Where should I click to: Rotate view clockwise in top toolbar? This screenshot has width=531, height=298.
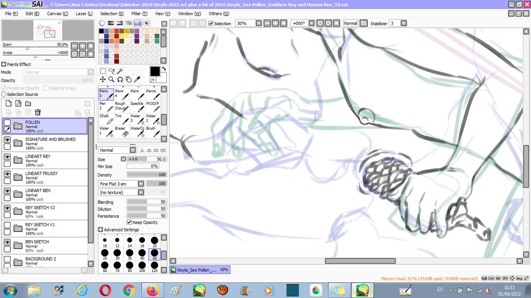tap(328, 23)
